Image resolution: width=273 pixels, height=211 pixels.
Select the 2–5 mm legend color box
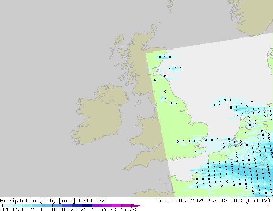coord(37,205)
